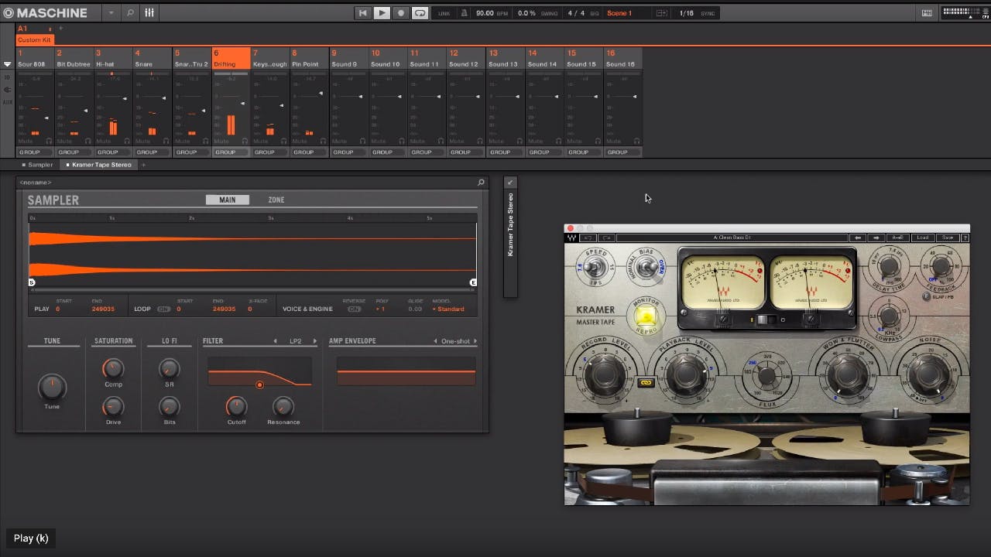Viewport: 991px width, 557px height.
Task: Mute the Snare channel
Action: click(x=144, y=141)
